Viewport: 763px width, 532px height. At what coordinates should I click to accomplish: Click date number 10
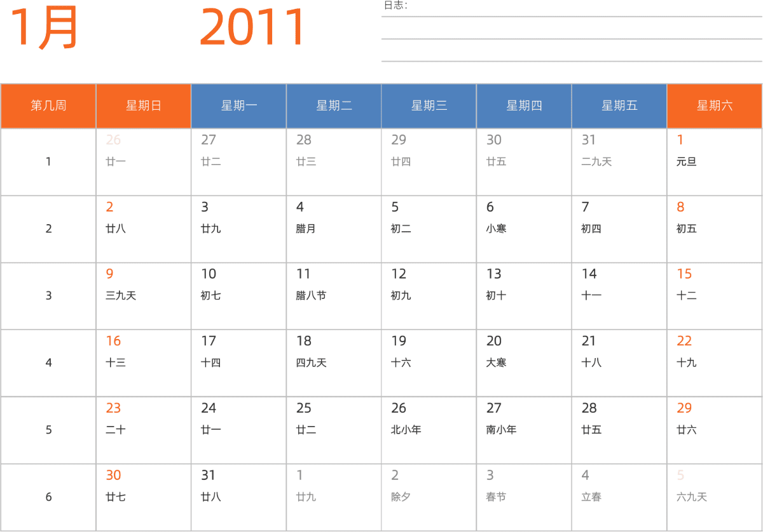[209, 274]
